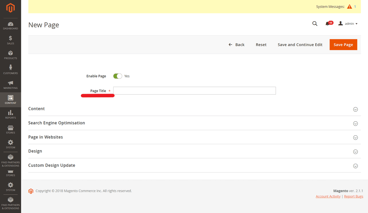This screenshot has width=368, height=213.
Task: Click the copyright notice text
Action: [x=83, y=191]
